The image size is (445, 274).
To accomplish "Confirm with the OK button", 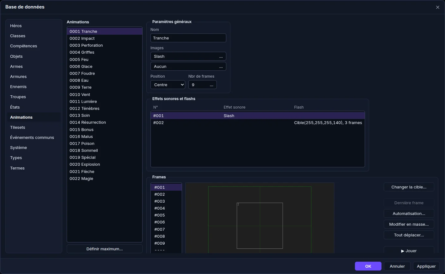I will [x=368, y=266].
